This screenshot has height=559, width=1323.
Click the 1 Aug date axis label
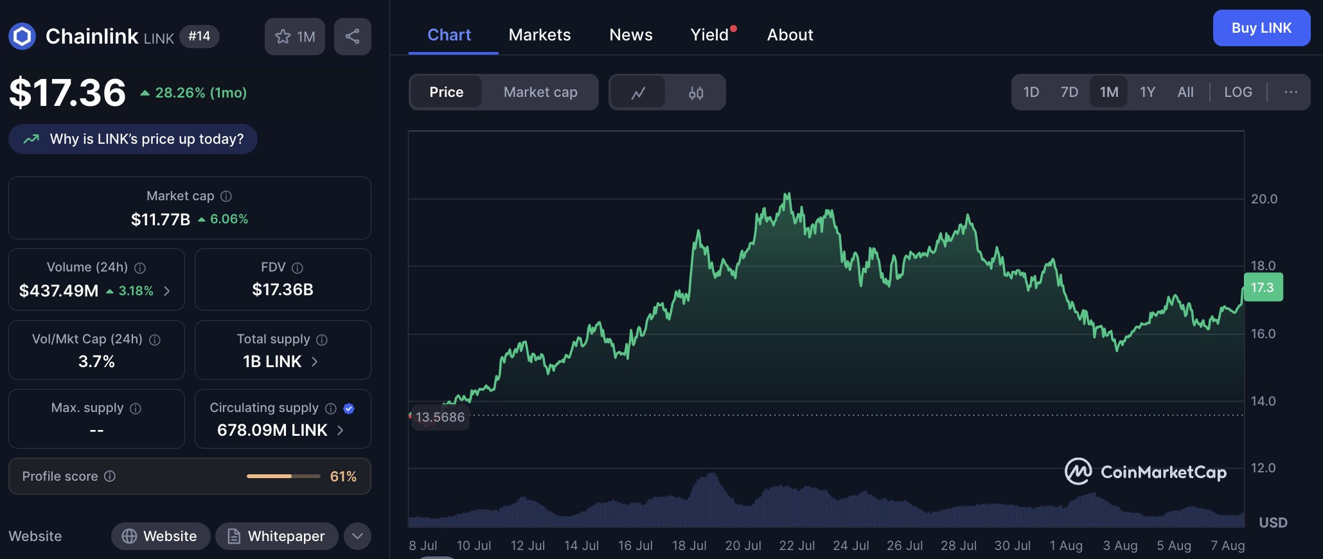coord(1066,546)
